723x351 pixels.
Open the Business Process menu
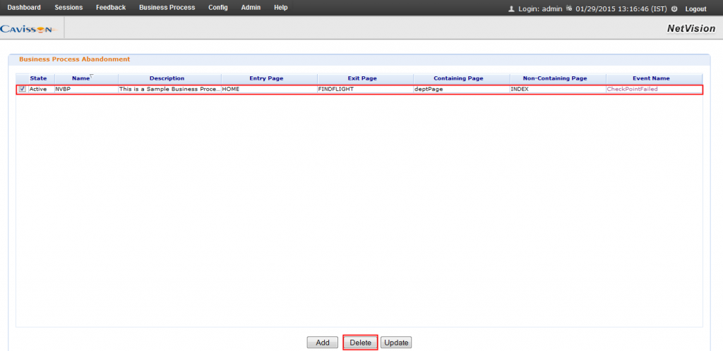coord(167,8)
